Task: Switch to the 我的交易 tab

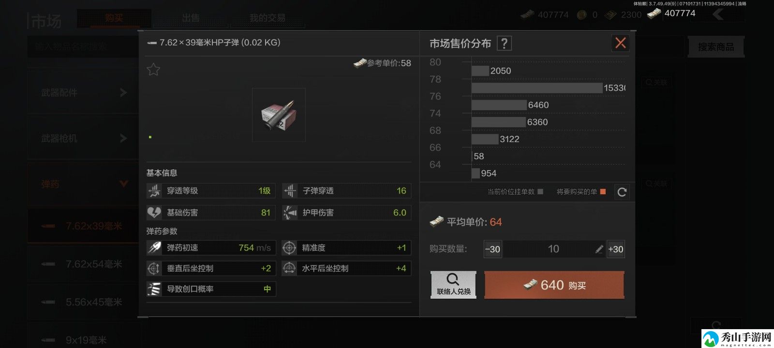Action: [267, 18]
